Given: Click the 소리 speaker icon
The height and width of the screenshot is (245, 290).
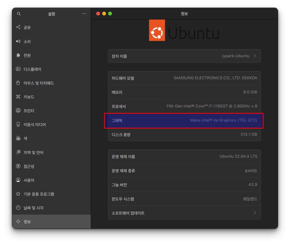Looking at the screenshot, I should [18, 41].
